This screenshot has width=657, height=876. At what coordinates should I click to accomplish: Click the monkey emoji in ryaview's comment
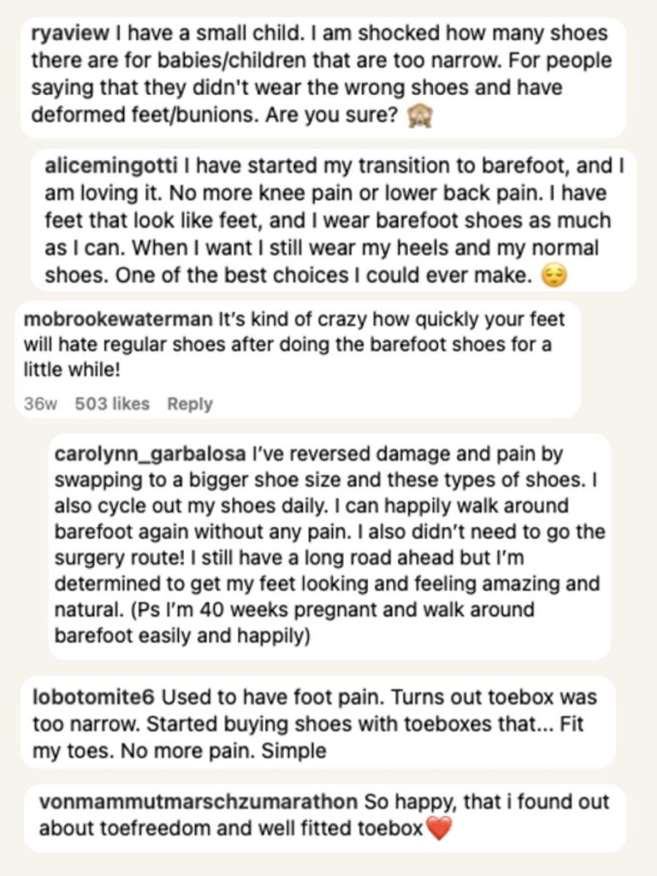(420, 115)
